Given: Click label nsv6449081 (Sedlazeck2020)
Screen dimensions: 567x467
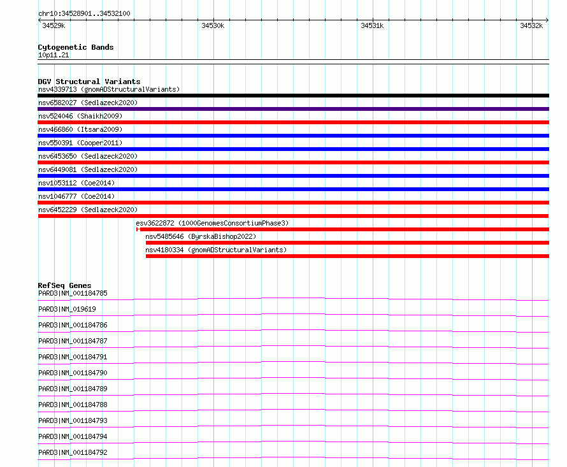Looking at the screenshot, I should point(88,169).
